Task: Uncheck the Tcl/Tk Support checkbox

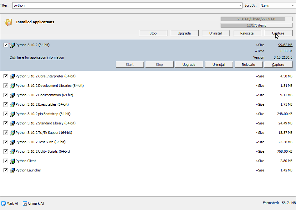Action: click(5, 133)
